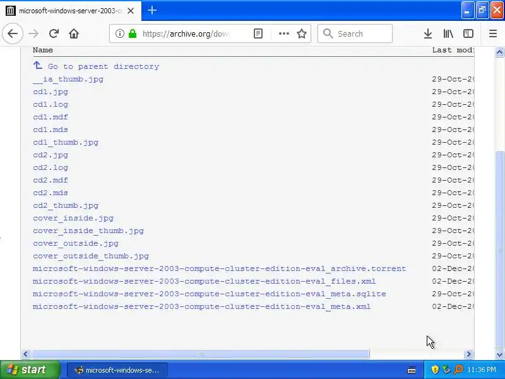This screenshot has height=379, width=505.
Task: Open the Library bookshelf icon
Action: 448,33
